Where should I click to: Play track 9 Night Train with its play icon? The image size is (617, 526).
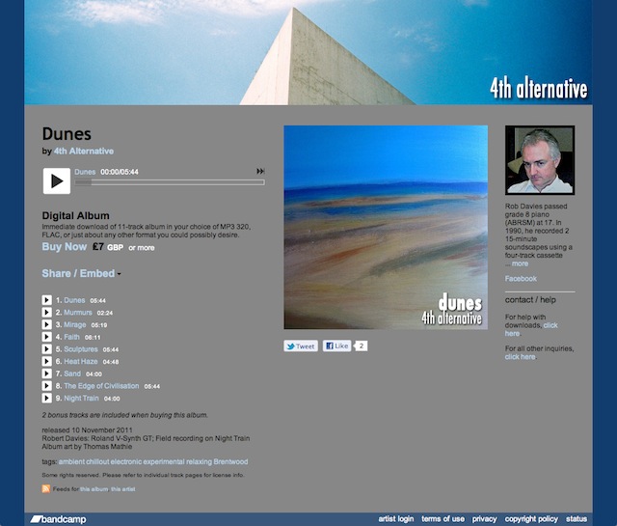pyautogui.click(x=47, y=398)
